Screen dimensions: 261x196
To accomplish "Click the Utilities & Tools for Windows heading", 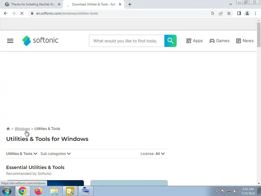I will pyautogui.click(x=47, y=139).
